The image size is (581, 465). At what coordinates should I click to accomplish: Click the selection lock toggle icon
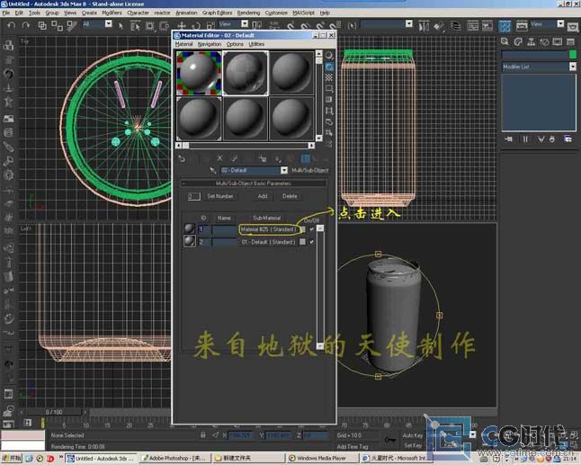point(202,435)
